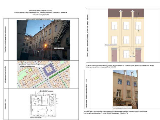Click the blue hatched building on the map
The width and height of the screenshot is (160, 120).
click(x=49, y=70)
